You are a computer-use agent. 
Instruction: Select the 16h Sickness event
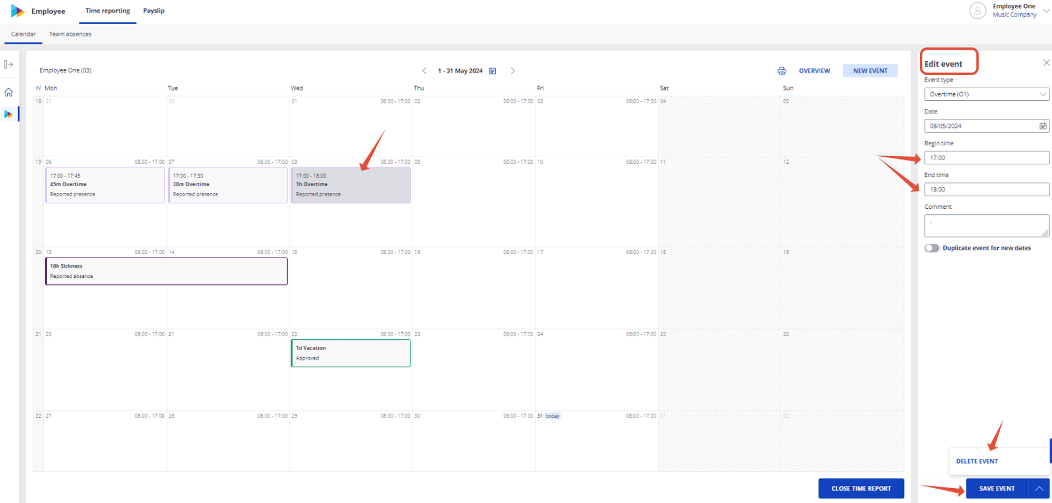point(166,271)
